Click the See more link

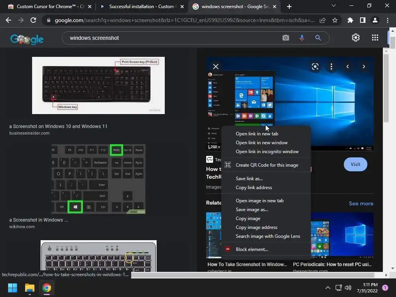[x=361, y=203]
